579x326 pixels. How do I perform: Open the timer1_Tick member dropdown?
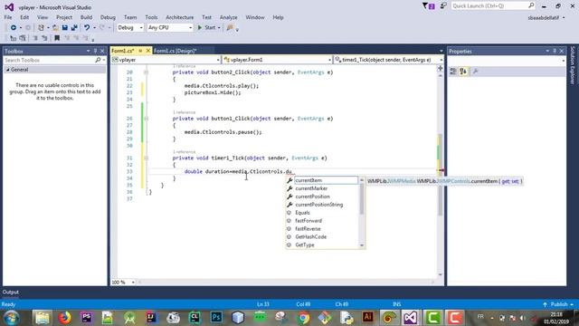(x=389, y=60)
